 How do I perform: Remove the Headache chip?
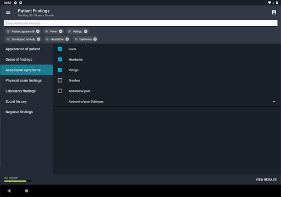[x=67, y=39]
